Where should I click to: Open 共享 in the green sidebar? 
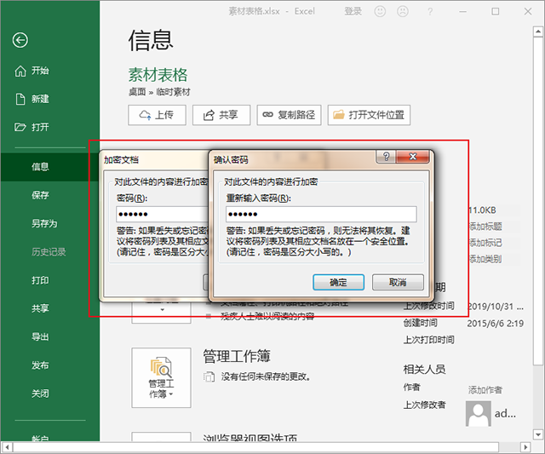click(x=40, y=308)
